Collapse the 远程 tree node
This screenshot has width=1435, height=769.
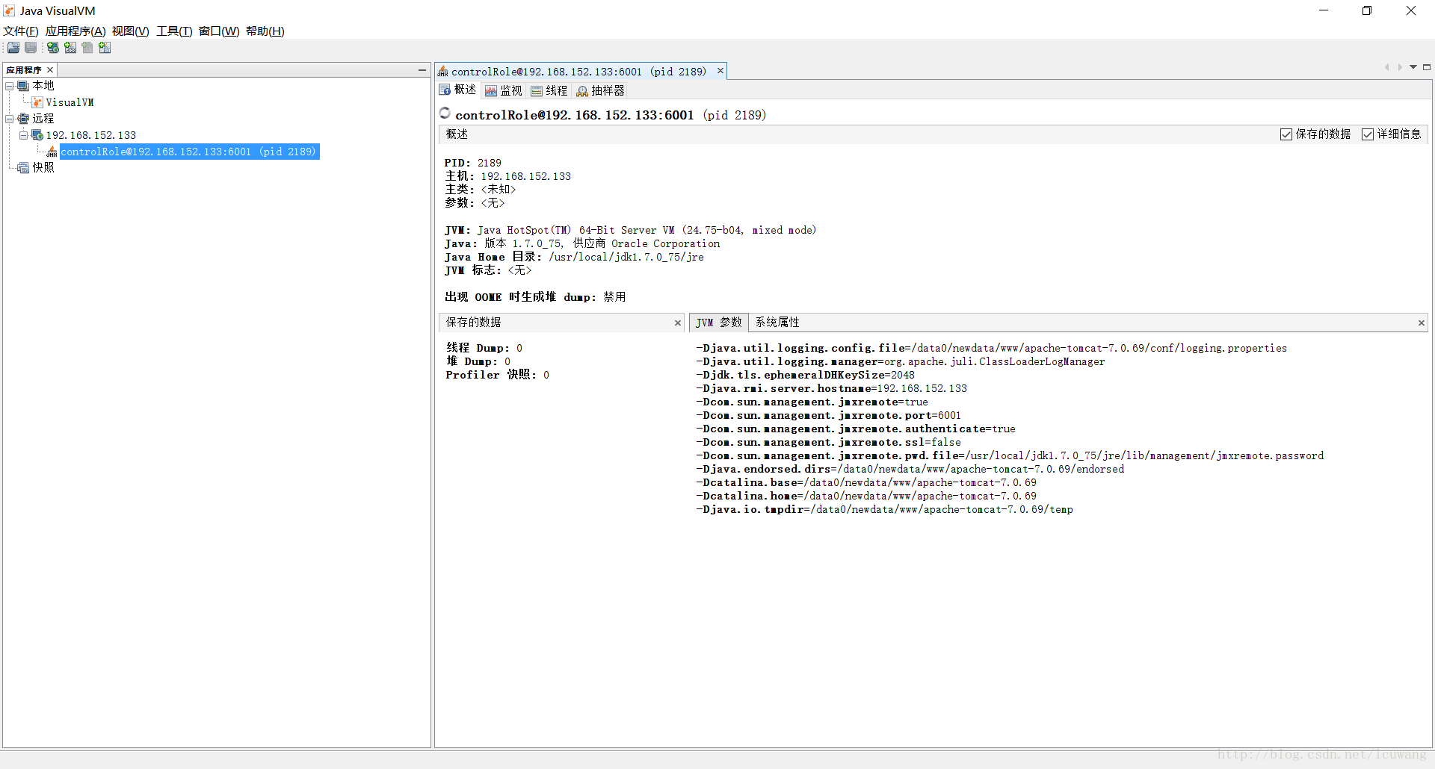10,119
